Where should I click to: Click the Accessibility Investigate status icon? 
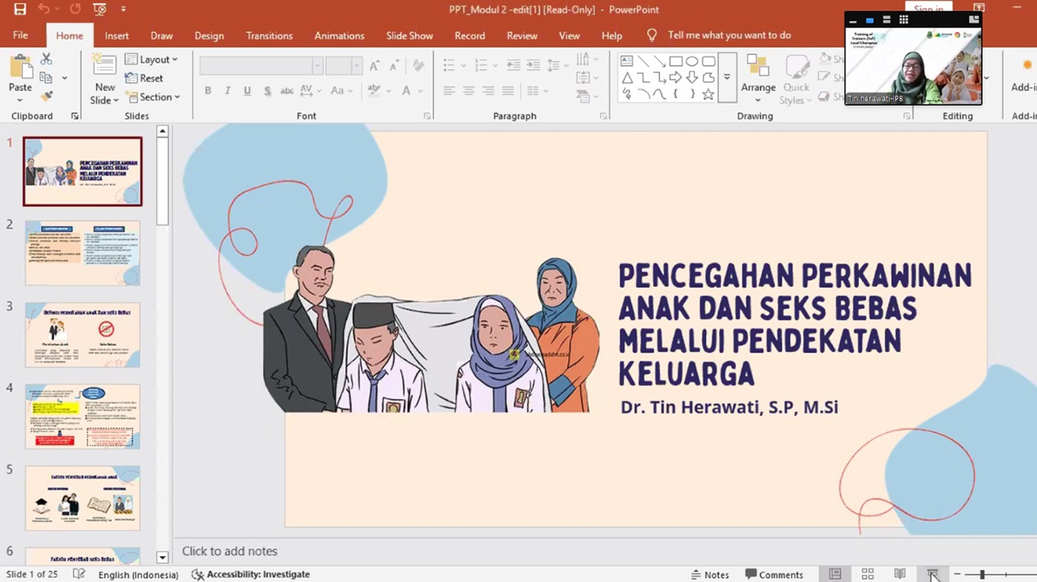click(x=198, y=574)
